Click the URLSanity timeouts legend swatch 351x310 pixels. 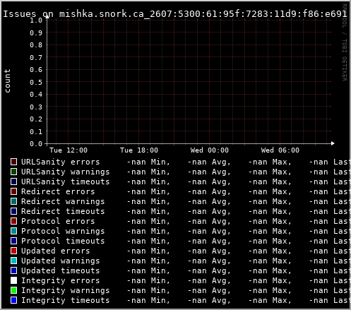click(x=13, y=181)
